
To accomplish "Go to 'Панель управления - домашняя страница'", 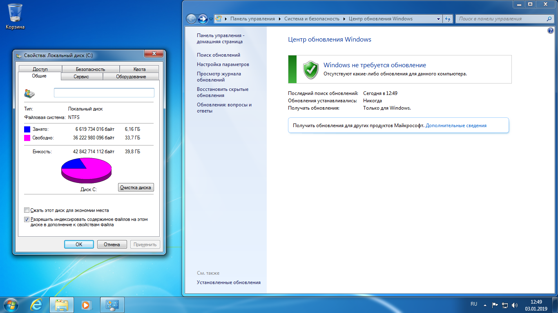I will point(221,38).
